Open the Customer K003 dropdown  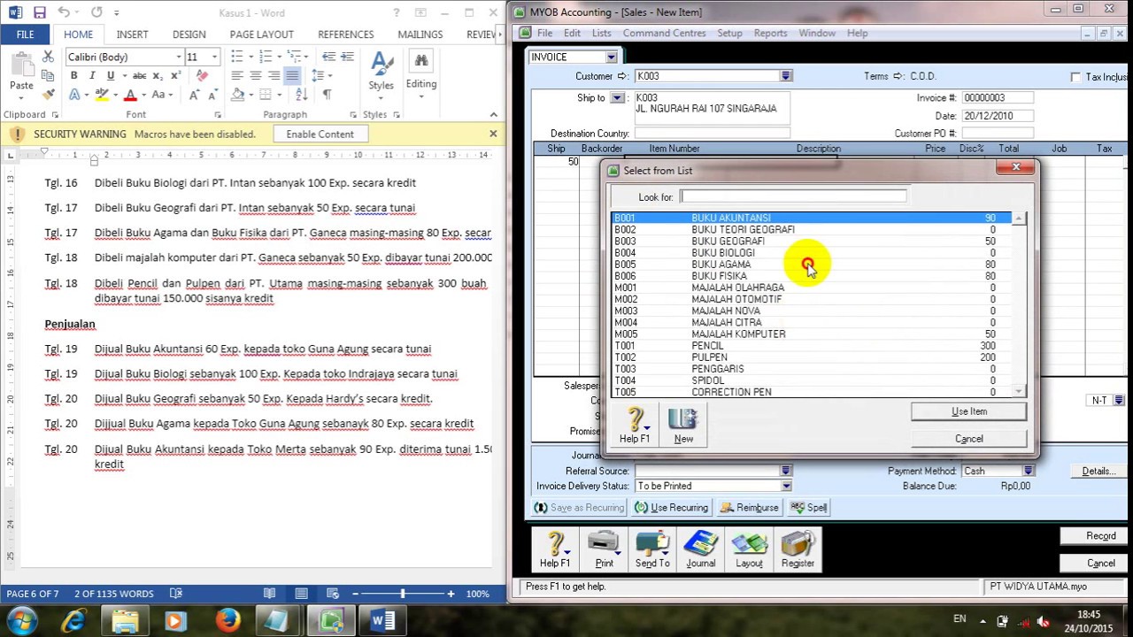tap(785, 76)
